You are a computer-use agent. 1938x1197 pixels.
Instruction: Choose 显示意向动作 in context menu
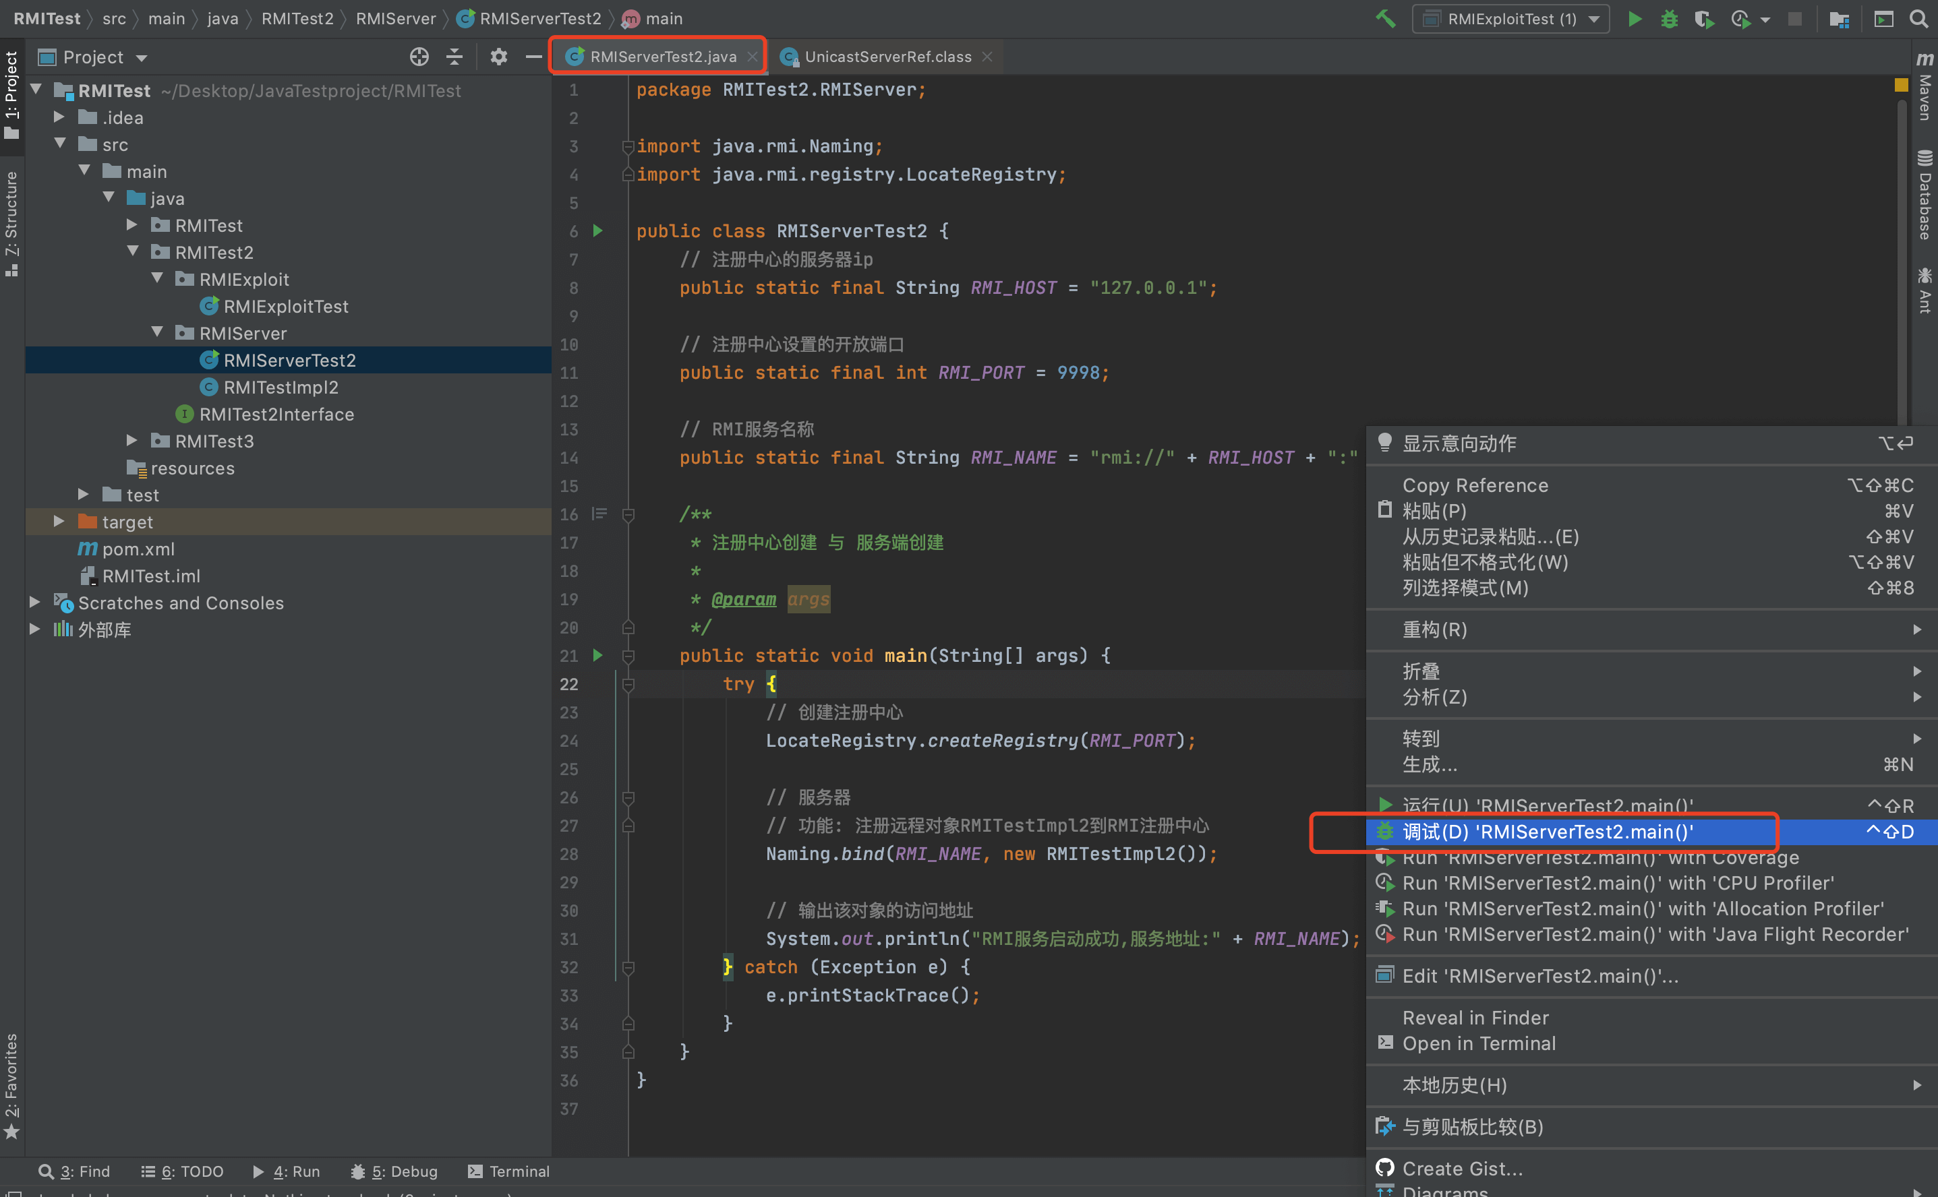pos(1651,443)
